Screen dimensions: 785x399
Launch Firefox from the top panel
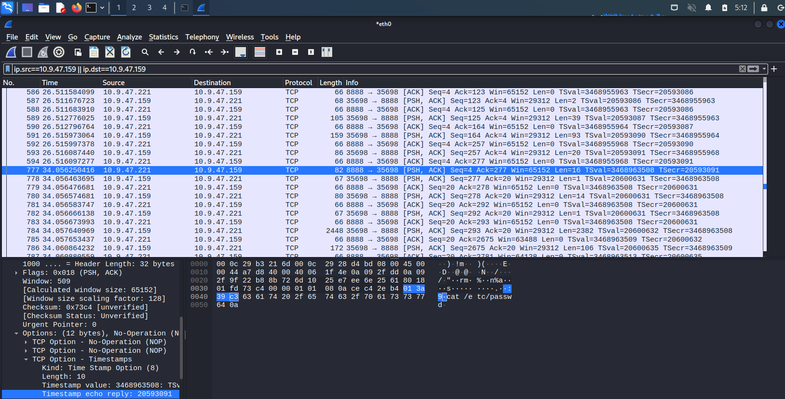pyautogui.click(x=76, y=8)
